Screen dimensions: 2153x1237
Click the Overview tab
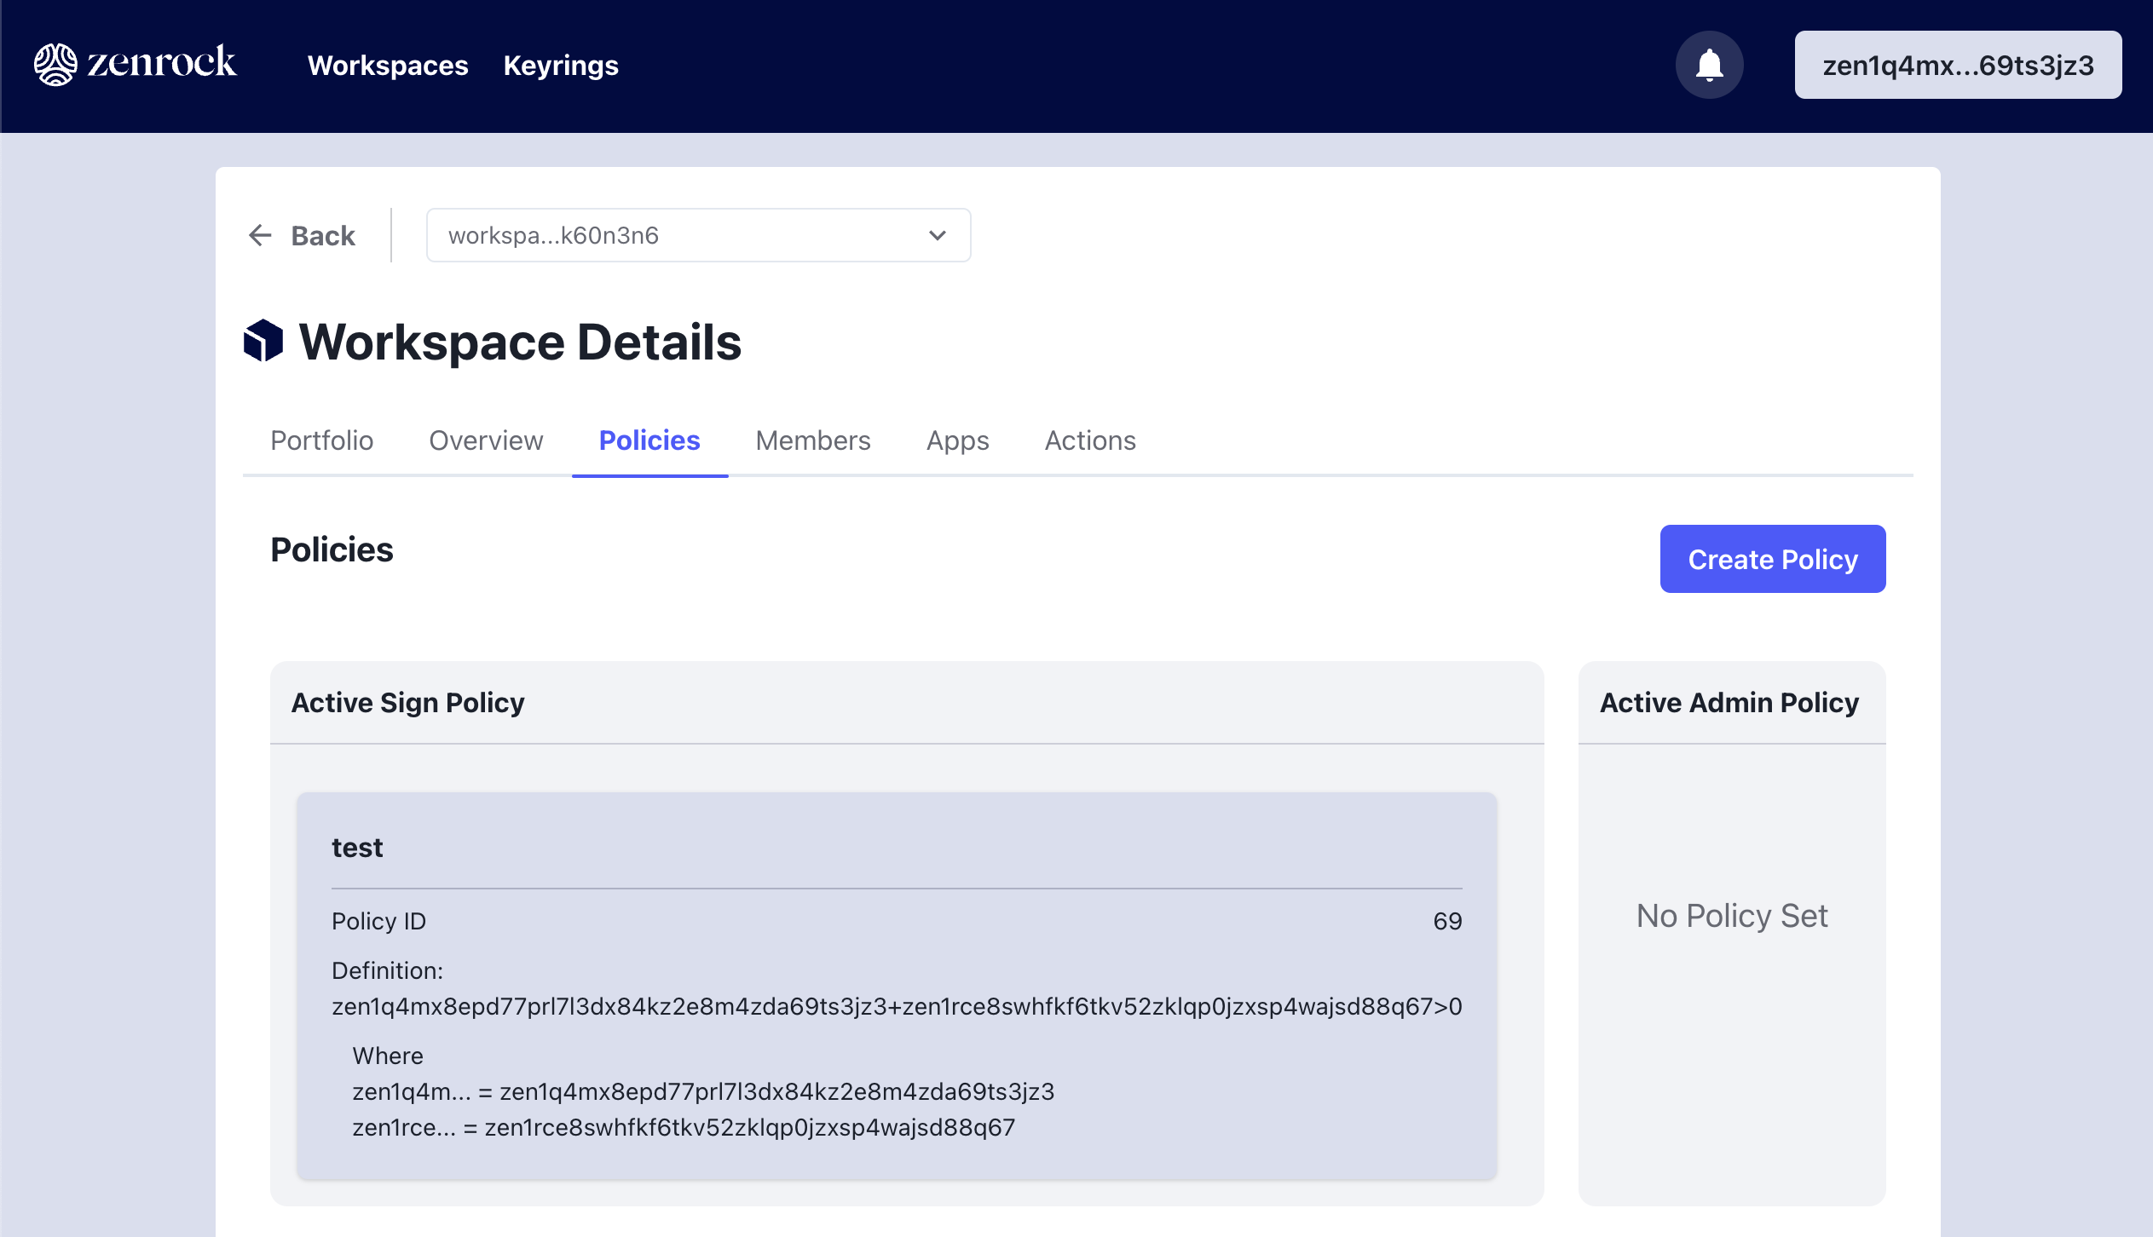(x=485, y=439)
